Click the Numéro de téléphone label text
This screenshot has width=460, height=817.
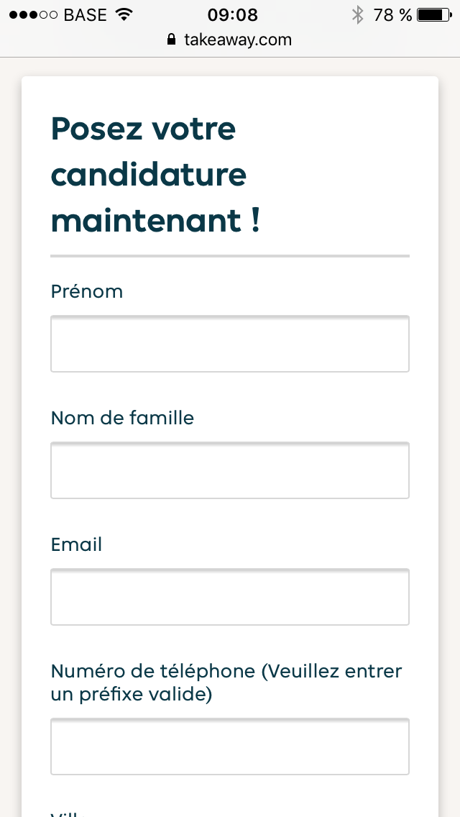click(226, 683)
